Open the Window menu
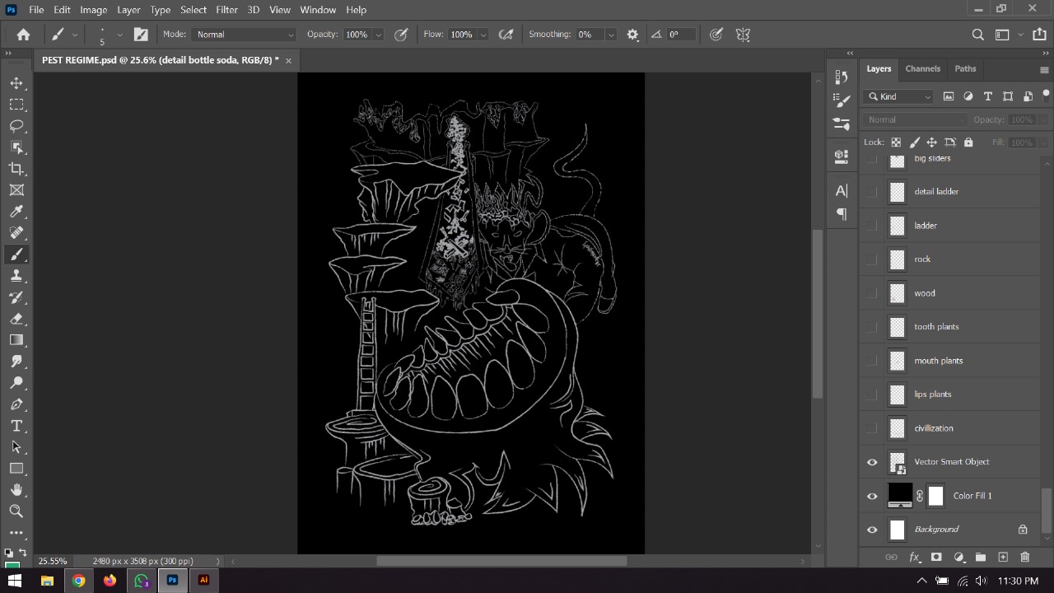 point(318,10)
